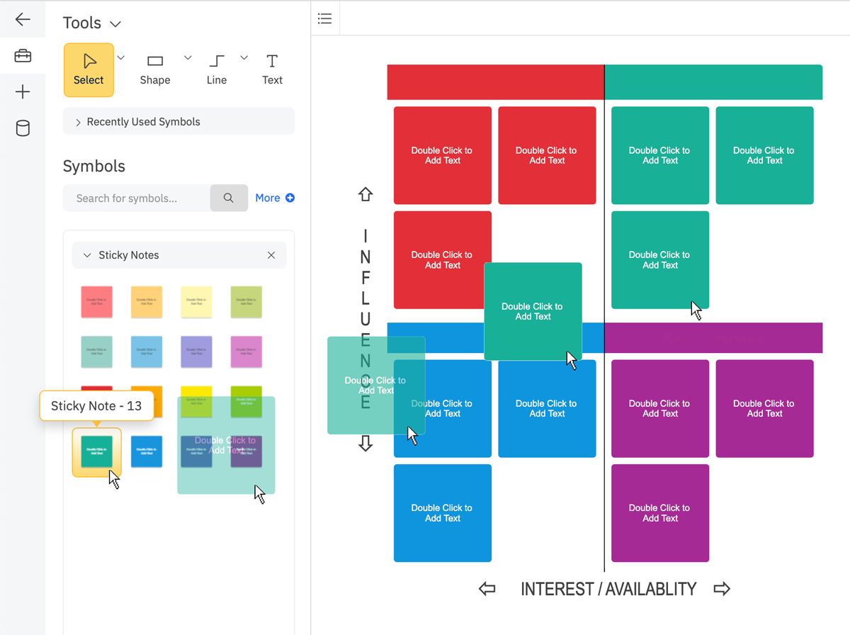Pick the Line tool
The image size is (850, 635).
click(x=216, y=69)
